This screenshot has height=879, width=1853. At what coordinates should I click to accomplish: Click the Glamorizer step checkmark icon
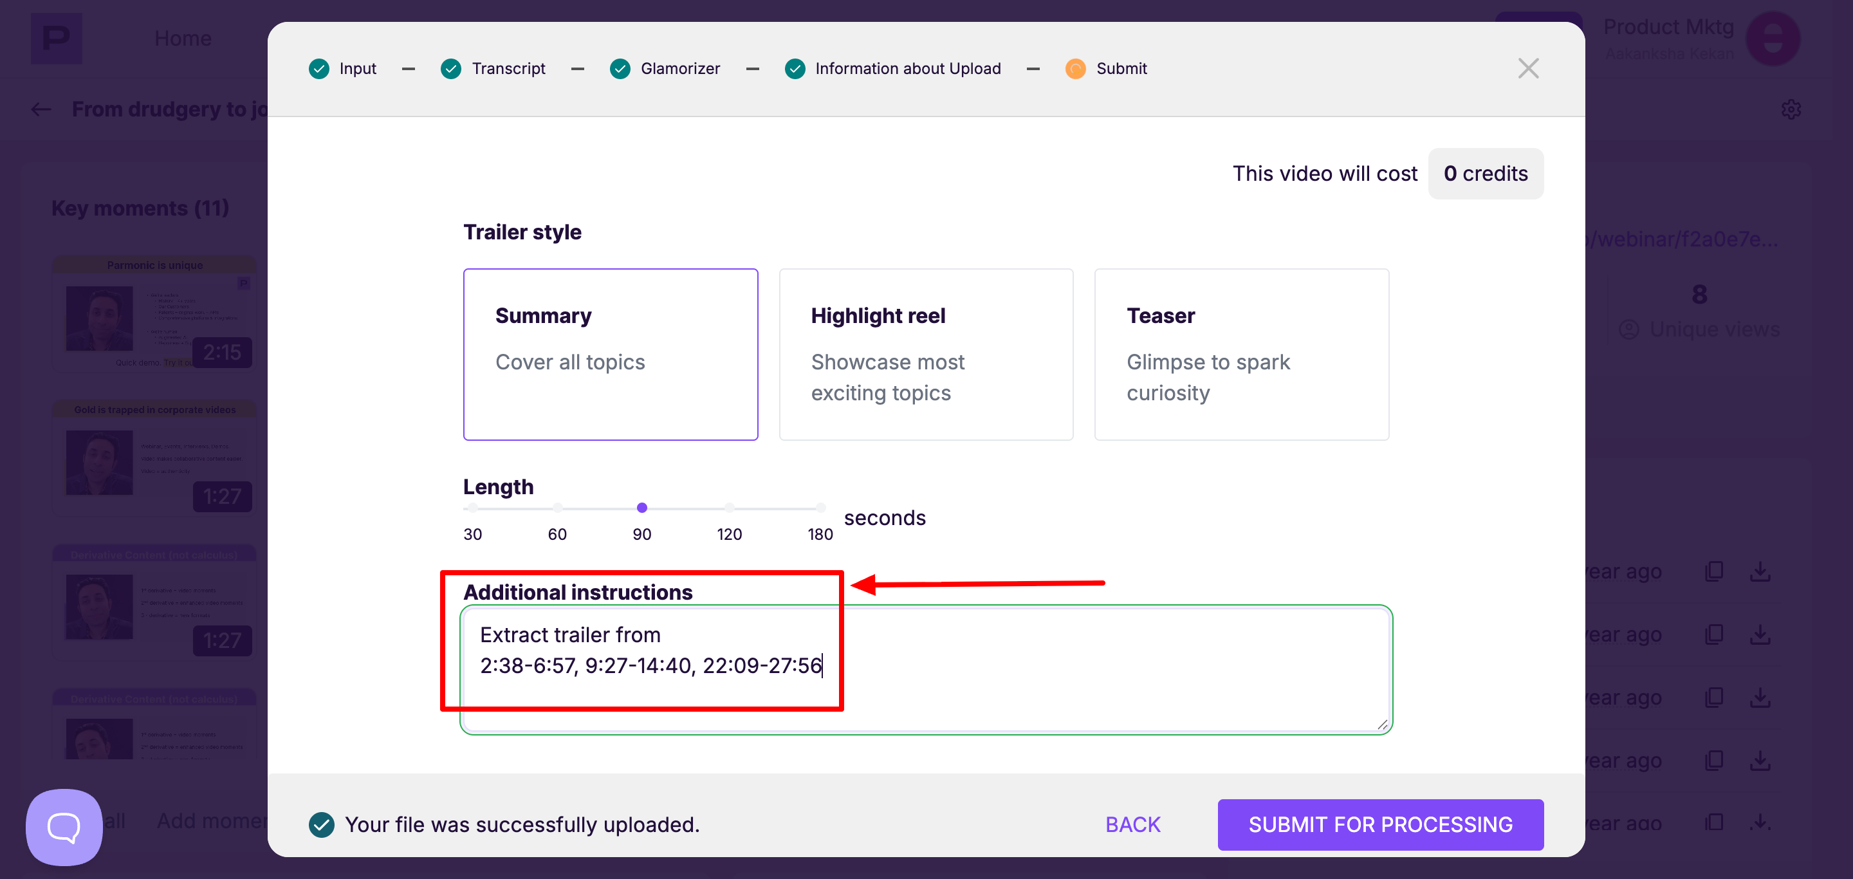point(620,68)
